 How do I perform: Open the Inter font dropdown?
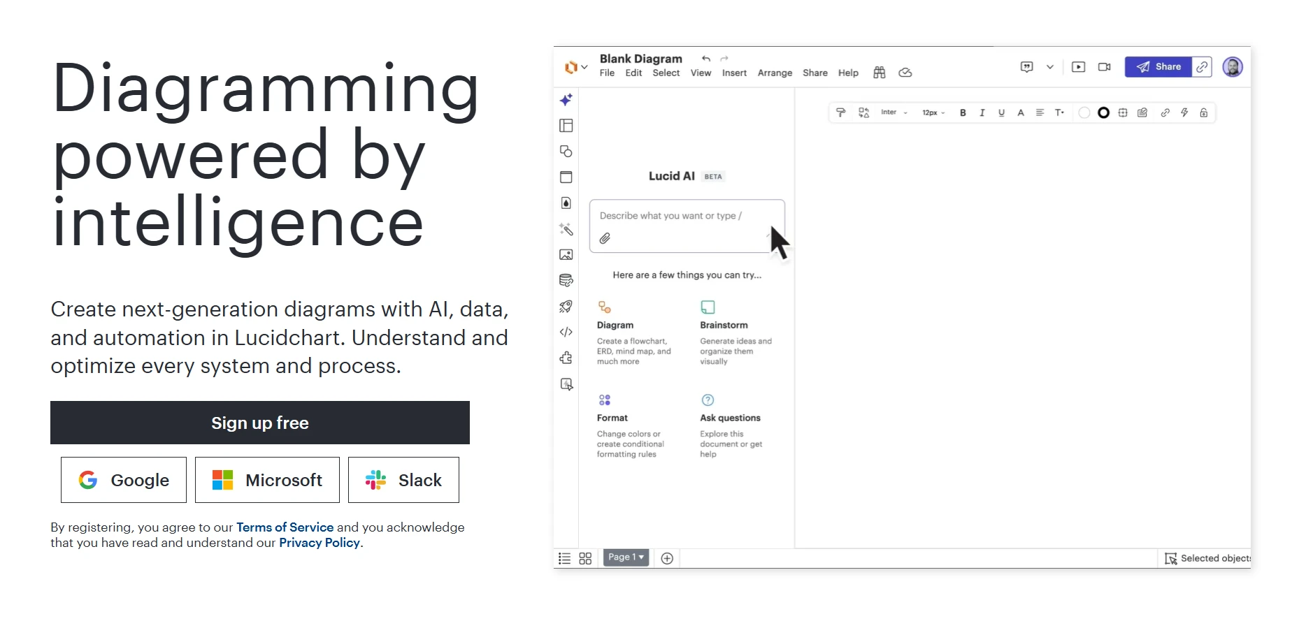(894, 112)
